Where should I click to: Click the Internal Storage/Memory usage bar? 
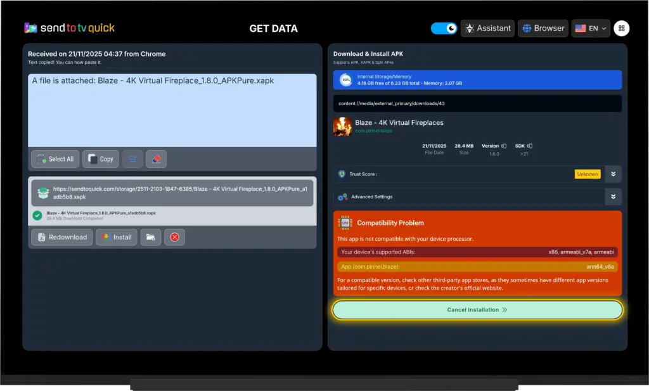[x=477, y=80]
